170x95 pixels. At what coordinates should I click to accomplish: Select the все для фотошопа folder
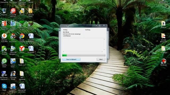point(164,38)
